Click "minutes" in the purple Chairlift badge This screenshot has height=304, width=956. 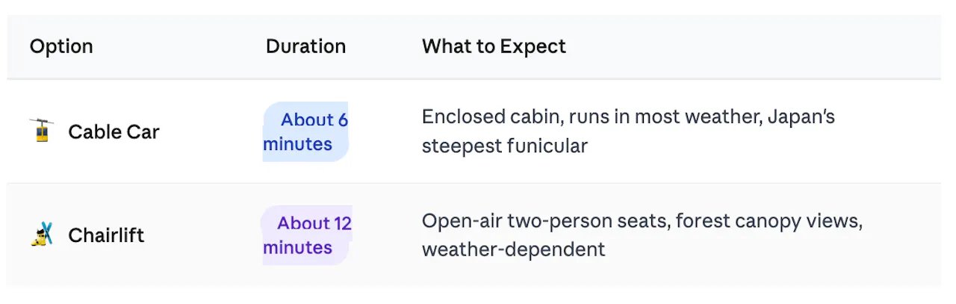point(298,247)
